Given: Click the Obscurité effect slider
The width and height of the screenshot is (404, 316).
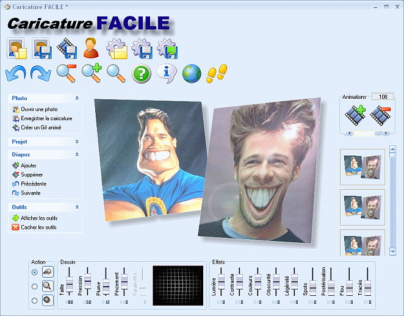Looking at the screenshot, I should [276, 281].
